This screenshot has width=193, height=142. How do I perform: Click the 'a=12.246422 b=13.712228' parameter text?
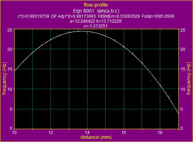(96, 21)
